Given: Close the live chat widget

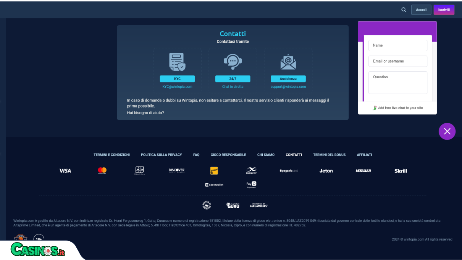Looking at the screenshot, I should pos(447,131).
